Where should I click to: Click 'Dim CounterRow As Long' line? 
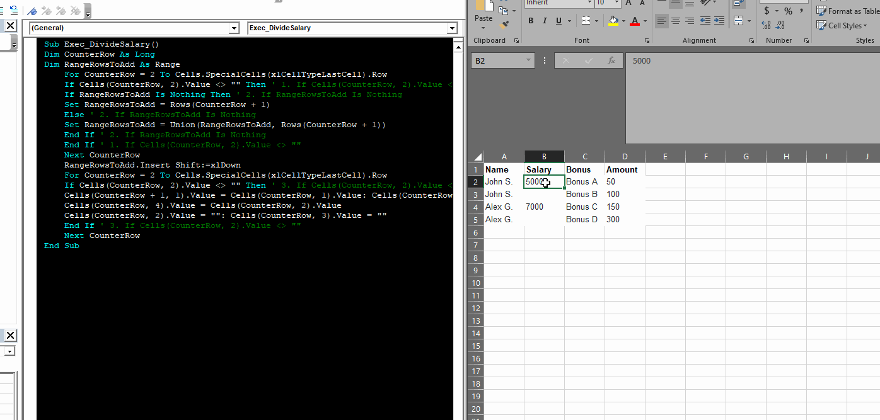100,54
